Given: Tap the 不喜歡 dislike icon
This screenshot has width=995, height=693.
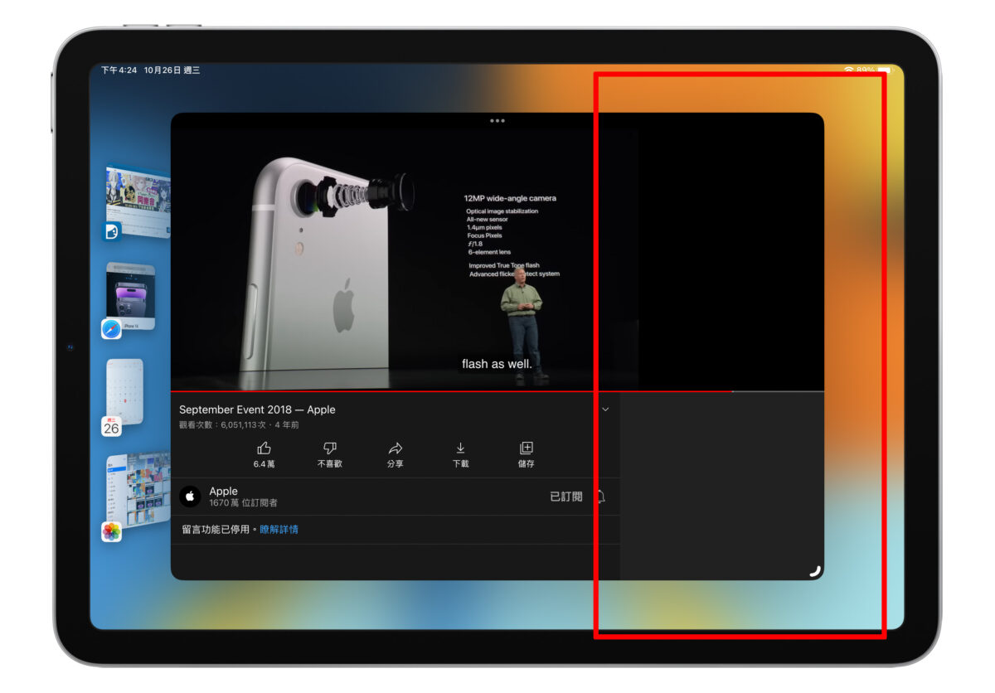Looking at the screenshot, I should pos(329,448).
